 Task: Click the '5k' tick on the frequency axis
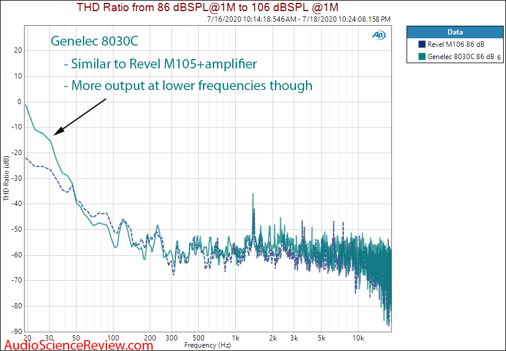click(321, 338)
